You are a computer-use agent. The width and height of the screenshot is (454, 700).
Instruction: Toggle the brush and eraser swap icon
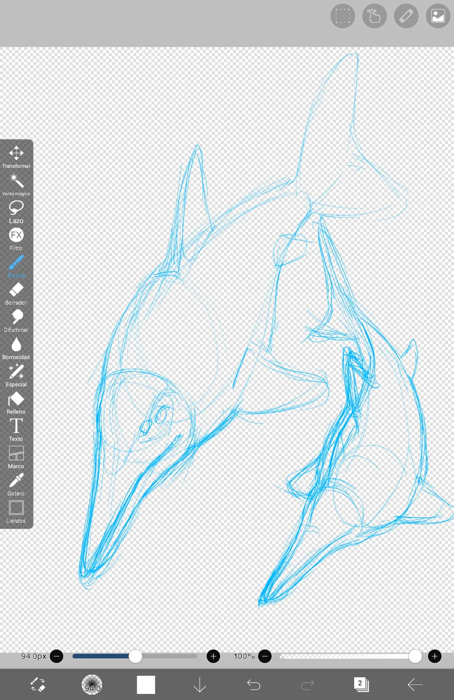click(x=38, y=684)
